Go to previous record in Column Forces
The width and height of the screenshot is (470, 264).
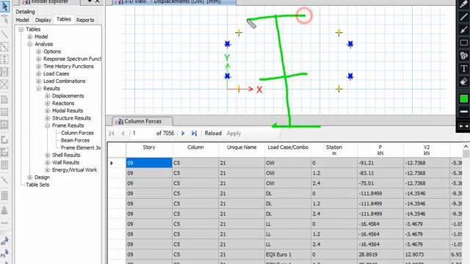coord(123,133)
